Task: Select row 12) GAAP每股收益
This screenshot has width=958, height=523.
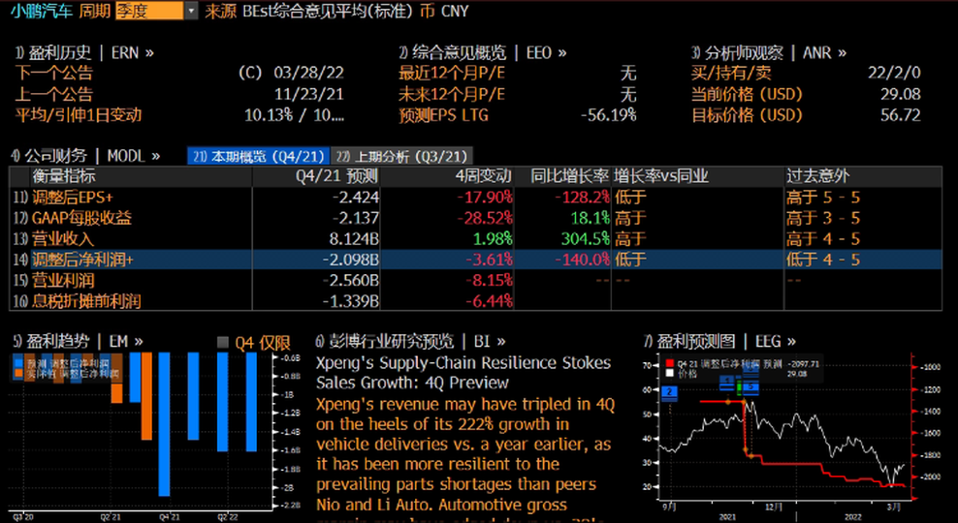Action: coord(475,218)
